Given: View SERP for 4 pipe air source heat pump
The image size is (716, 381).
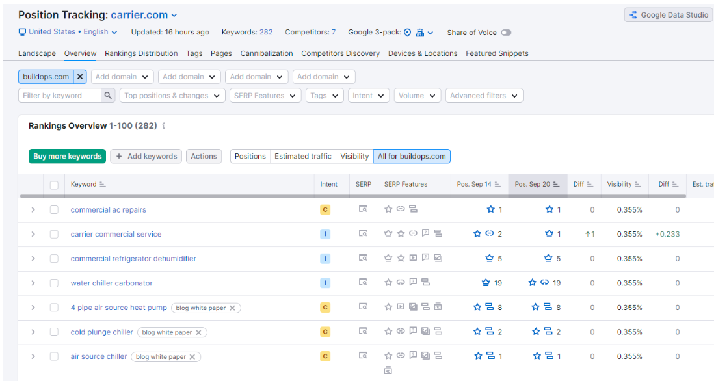Looking at the screenshot, I should [x=363, y=307].
